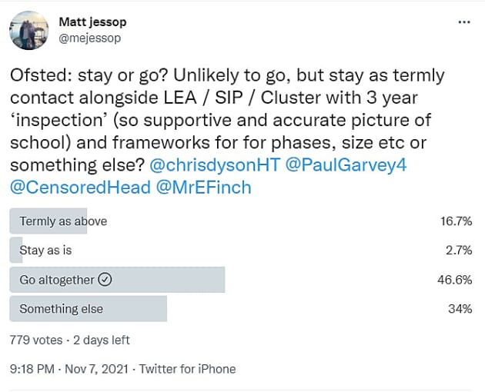
Task: Open the 9:18 PM Nov 7, 2021 timestamp
Action: [x=69, y=369]
